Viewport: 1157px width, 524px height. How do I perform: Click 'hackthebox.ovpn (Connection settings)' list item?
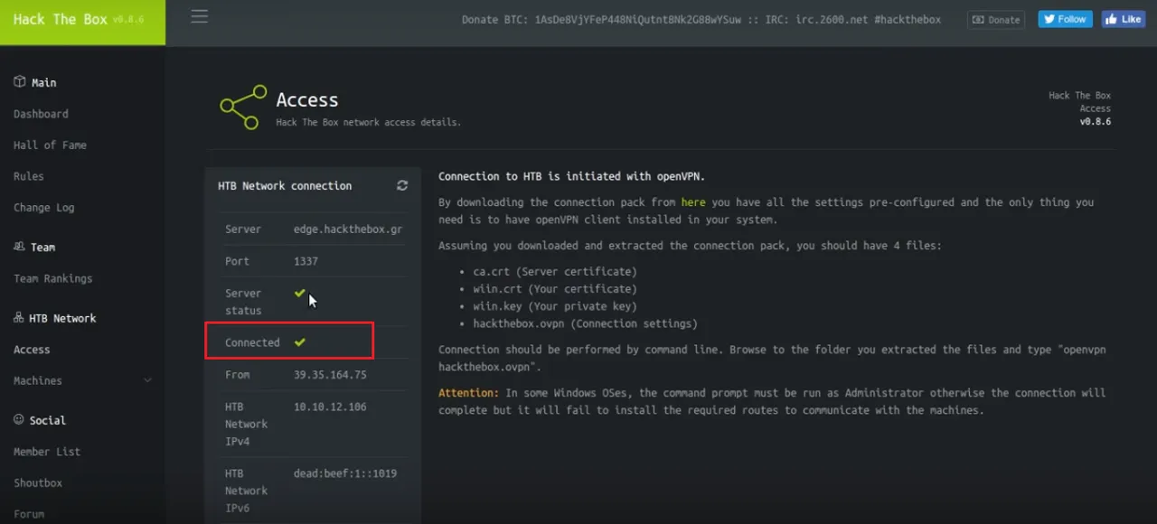pyautogui.click(x=585, y=323)
